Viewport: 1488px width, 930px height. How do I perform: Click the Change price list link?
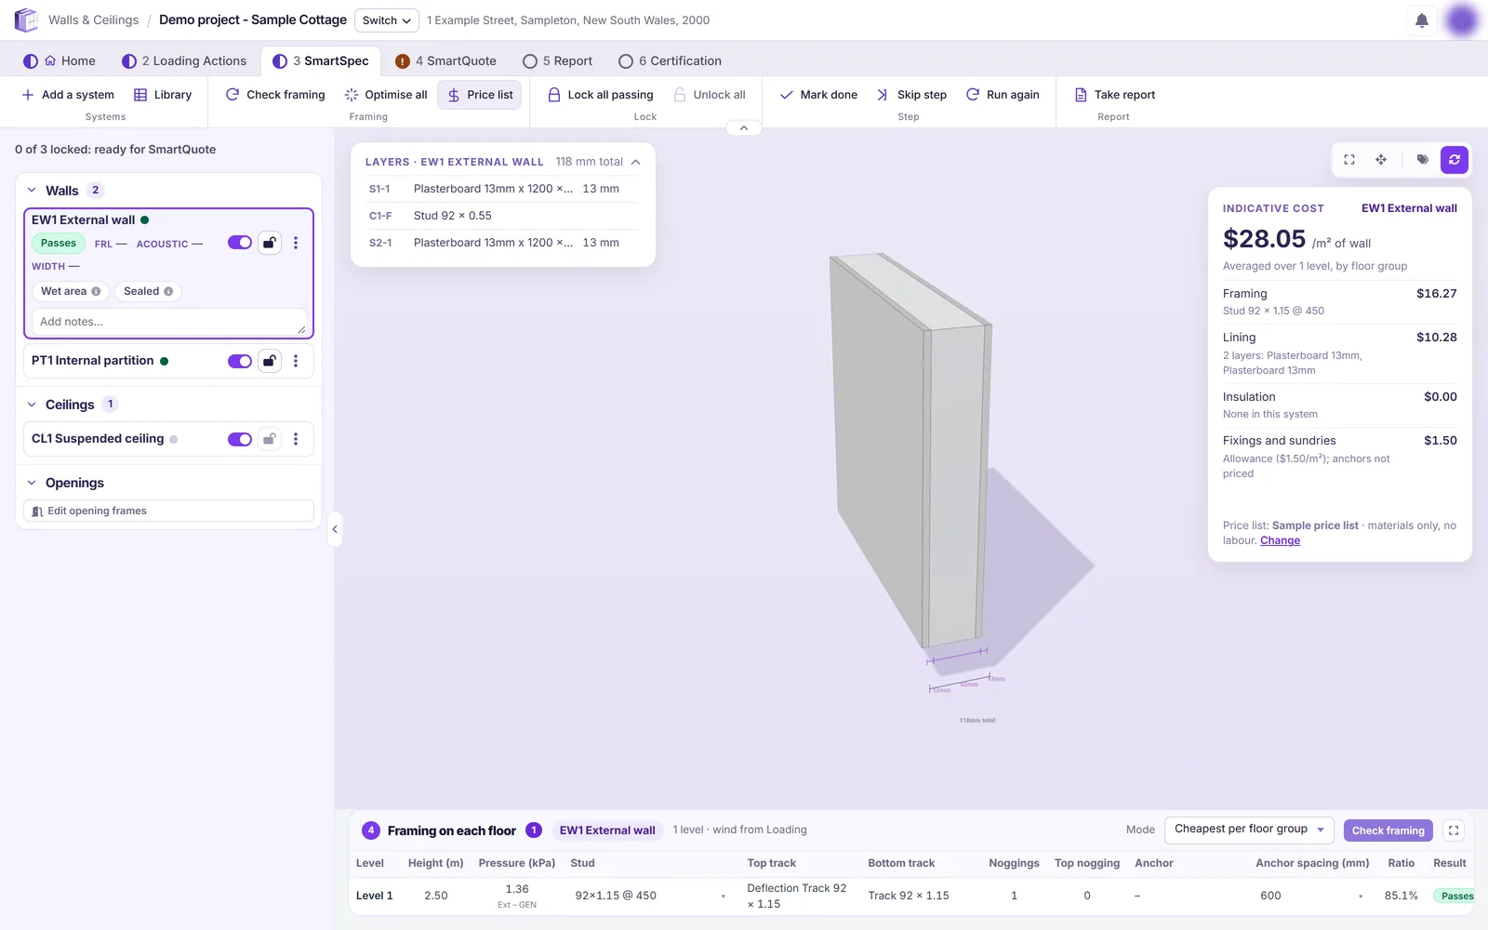point(1280,540)
